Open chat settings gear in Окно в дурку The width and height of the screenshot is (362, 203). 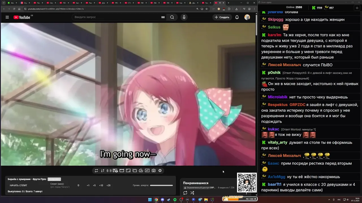[357, 8]
